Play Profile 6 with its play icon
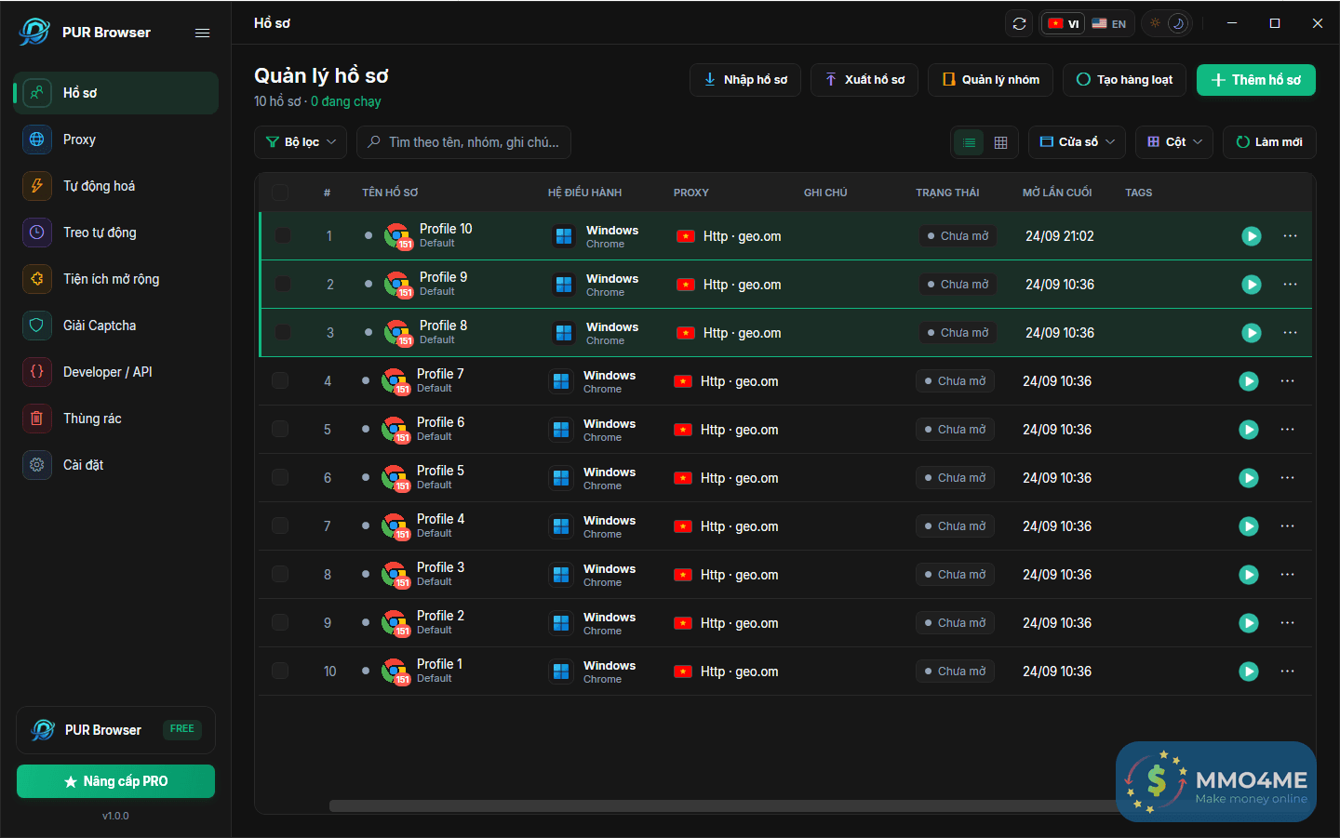 point(1249,430)
